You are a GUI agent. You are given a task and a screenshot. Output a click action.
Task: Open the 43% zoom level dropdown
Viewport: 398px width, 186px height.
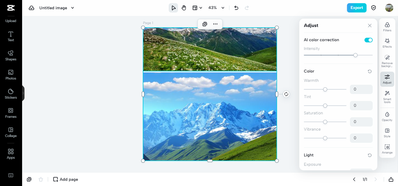point(216,8)
